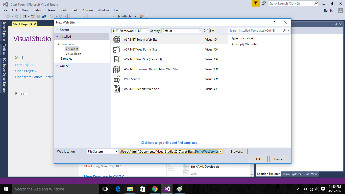Click the Navigate Backward toolbar icon
Image resolution: width=345 pixels, height=194 pixels.
point(8,16)
